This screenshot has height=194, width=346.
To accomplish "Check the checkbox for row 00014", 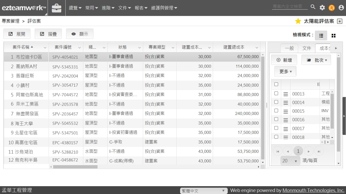I will [276, 102].
